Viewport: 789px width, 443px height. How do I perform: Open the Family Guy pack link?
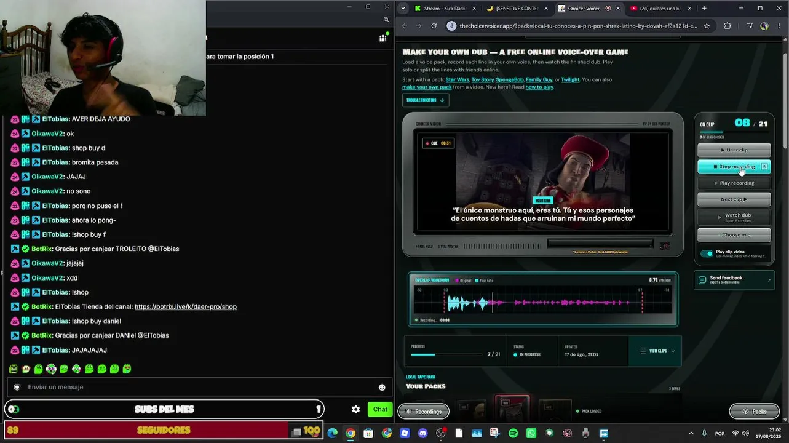coord(539,79)
